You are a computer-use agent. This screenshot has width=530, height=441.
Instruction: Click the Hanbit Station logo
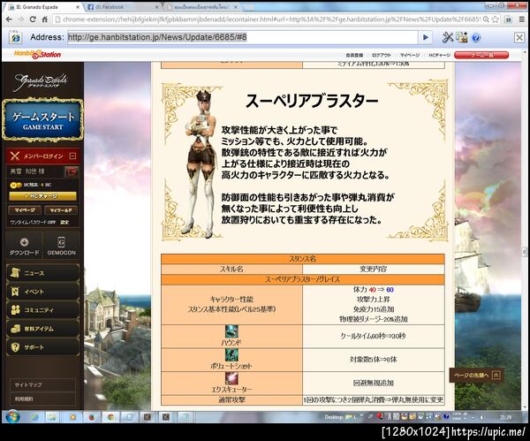point(37,54)
